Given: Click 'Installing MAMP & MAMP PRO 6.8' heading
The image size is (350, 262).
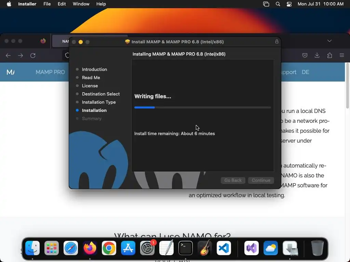Looking at the screenshot, I should (x=179, y=54).
